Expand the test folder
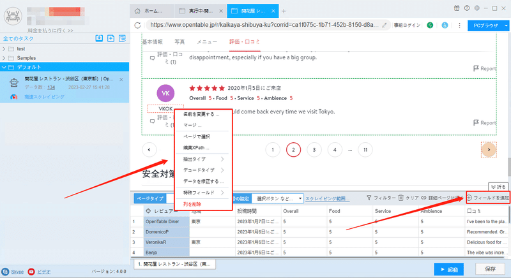The width and height of the screenshot is (511, 278). coord(4,48)
